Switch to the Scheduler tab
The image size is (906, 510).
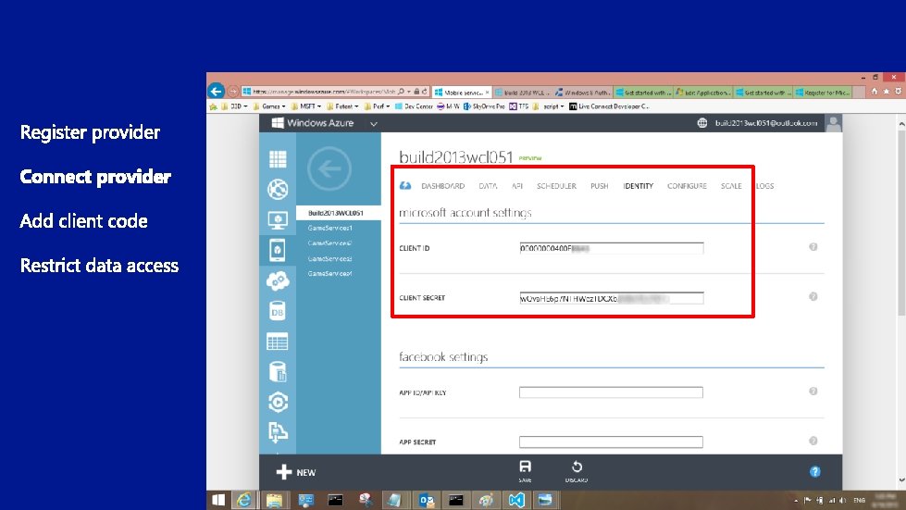(556, 186)
